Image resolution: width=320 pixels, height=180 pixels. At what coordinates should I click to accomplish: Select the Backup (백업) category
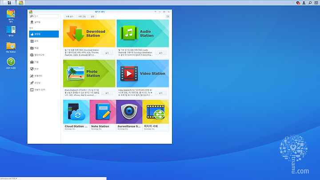(44, 48)
